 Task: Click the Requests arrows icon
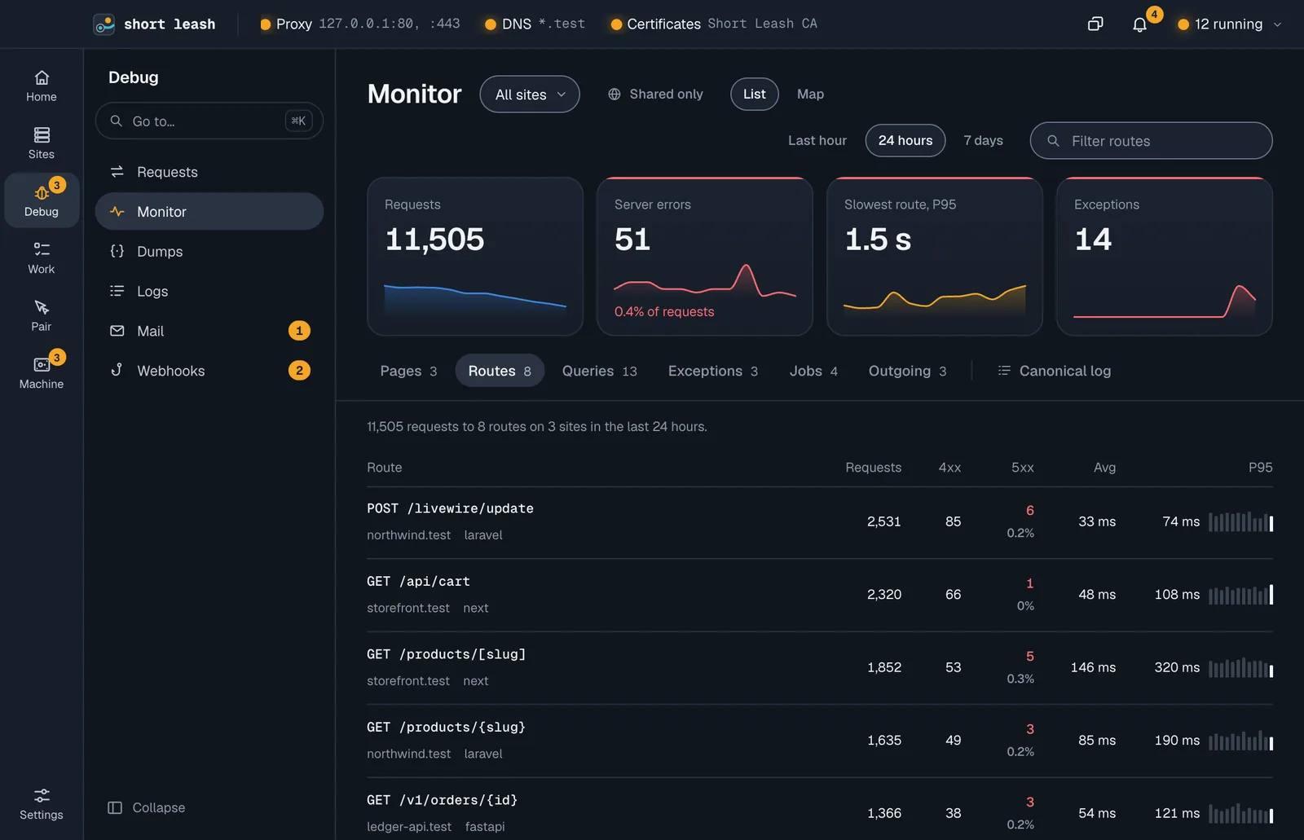[117, 171]
